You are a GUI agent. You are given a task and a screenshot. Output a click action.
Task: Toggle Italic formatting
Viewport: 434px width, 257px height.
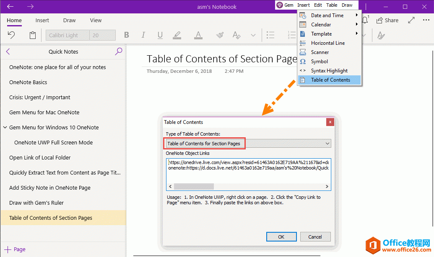tap(143, 35)
